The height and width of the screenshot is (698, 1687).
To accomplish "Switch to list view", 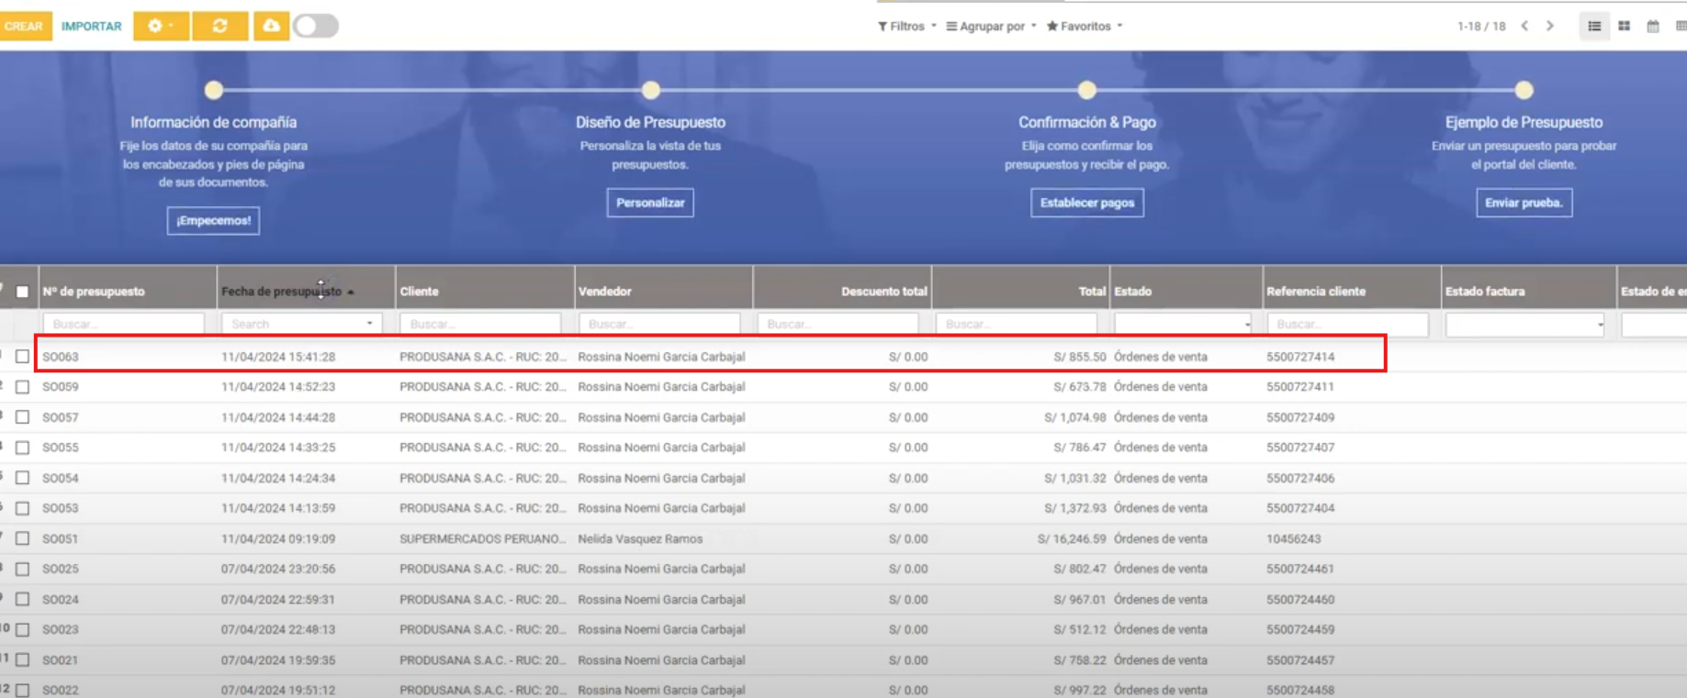I will pos(1594,27).
